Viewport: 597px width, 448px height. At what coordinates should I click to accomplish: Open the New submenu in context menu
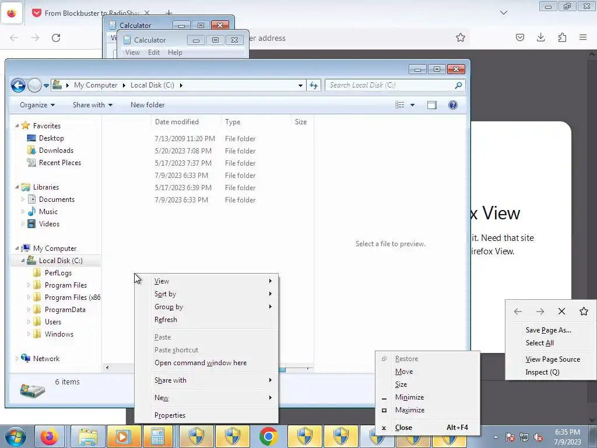[x=206, y=398]
